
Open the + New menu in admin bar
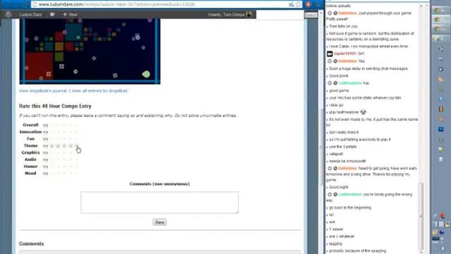click(x=70, y=14)
